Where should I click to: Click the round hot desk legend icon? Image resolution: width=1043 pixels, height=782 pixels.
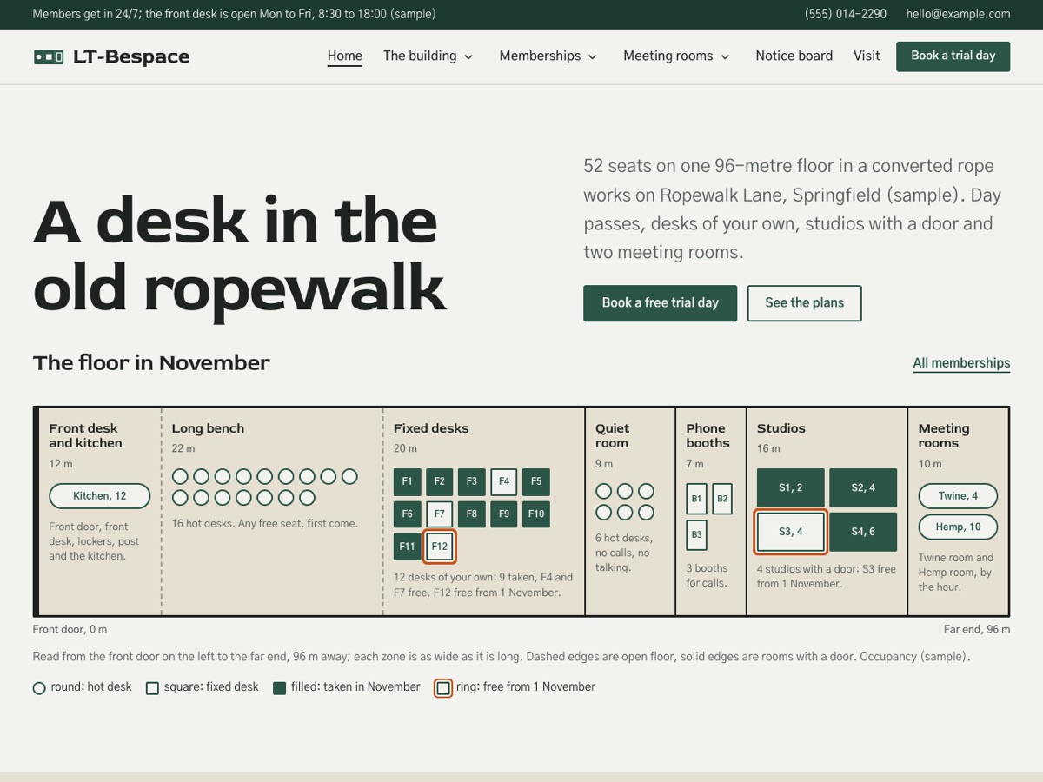(39, 688)
